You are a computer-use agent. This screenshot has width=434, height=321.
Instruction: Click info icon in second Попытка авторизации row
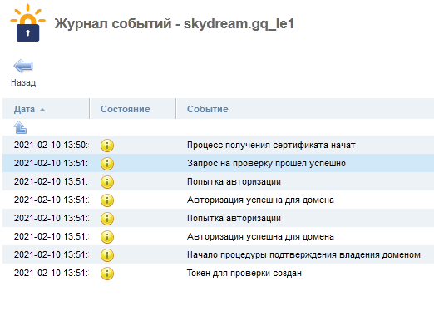click(x=107, y=219)
